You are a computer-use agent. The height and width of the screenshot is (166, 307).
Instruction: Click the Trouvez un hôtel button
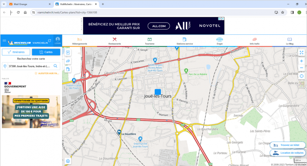pyautogui.click(x=287, y=145)
